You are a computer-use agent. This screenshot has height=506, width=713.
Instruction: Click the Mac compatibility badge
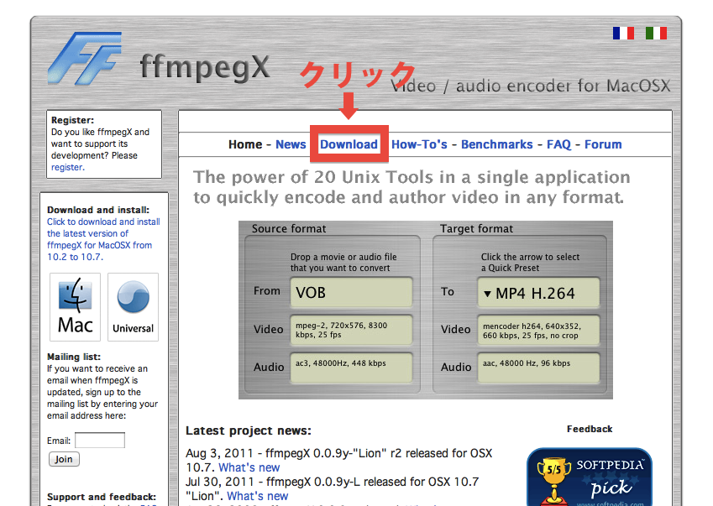(75, 306)
